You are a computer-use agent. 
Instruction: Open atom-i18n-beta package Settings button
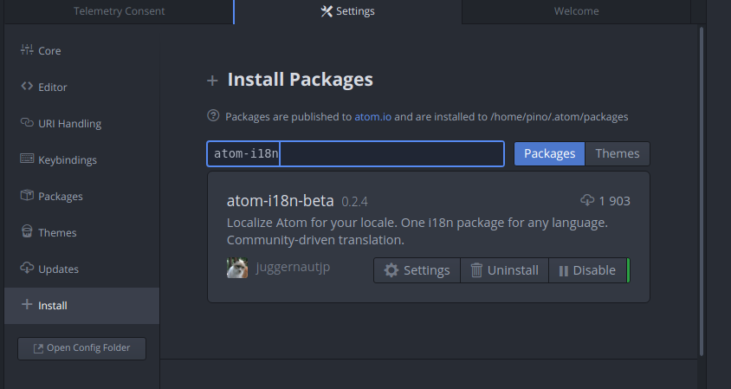click(417, 270)
